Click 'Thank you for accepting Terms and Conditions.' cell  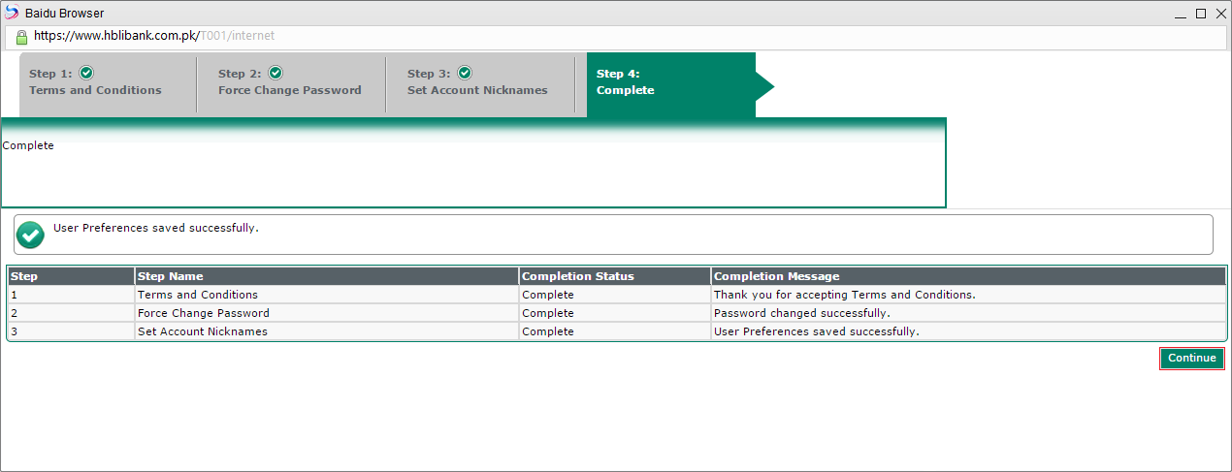click(968, 295)
